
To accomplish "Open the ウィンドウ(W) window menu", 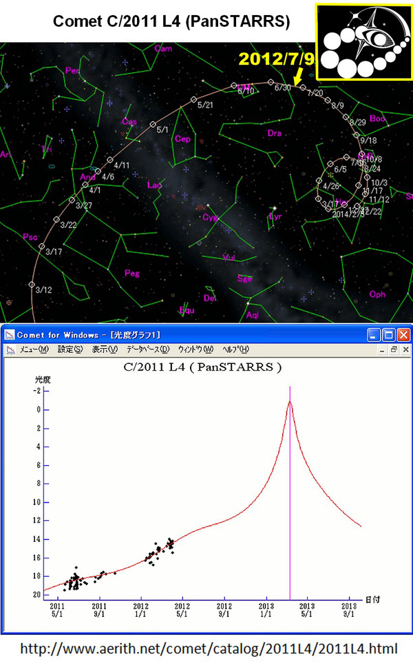I will pyautogui.click(x=195, y=349).
